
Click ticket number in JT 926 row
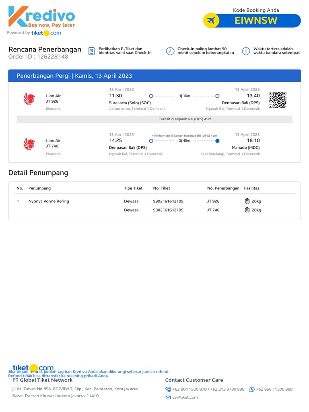[168, 201]
